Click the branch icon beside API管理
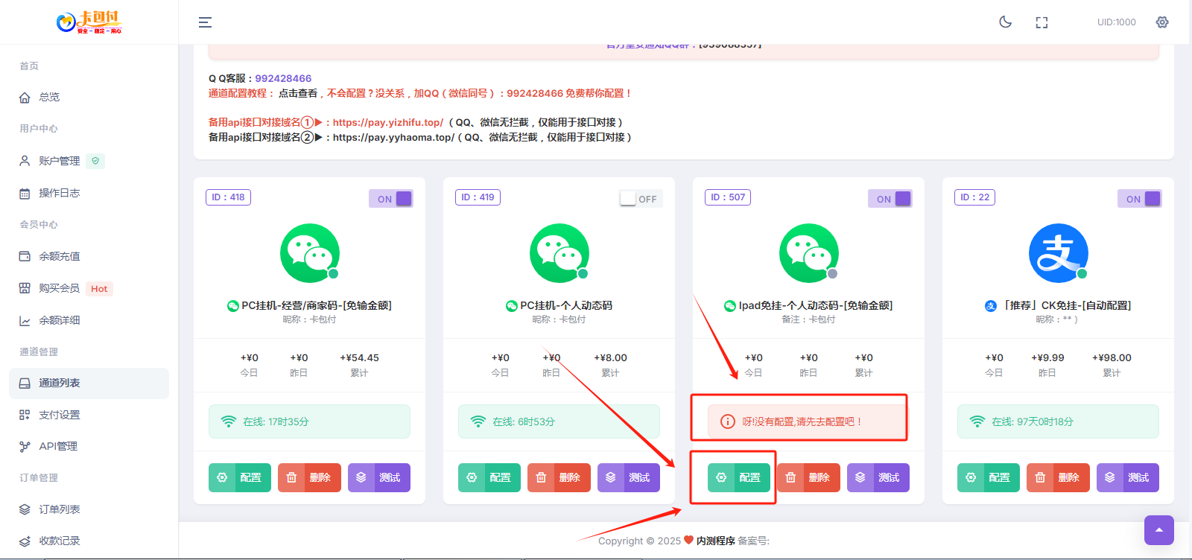This screenshot has height=560, width=1192. [x=25, y=446]
